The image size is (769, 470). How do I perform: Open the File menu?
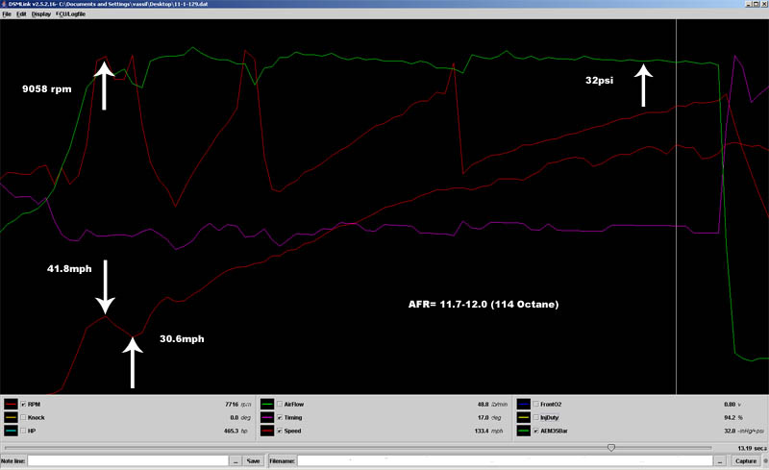tap(7, 14)
